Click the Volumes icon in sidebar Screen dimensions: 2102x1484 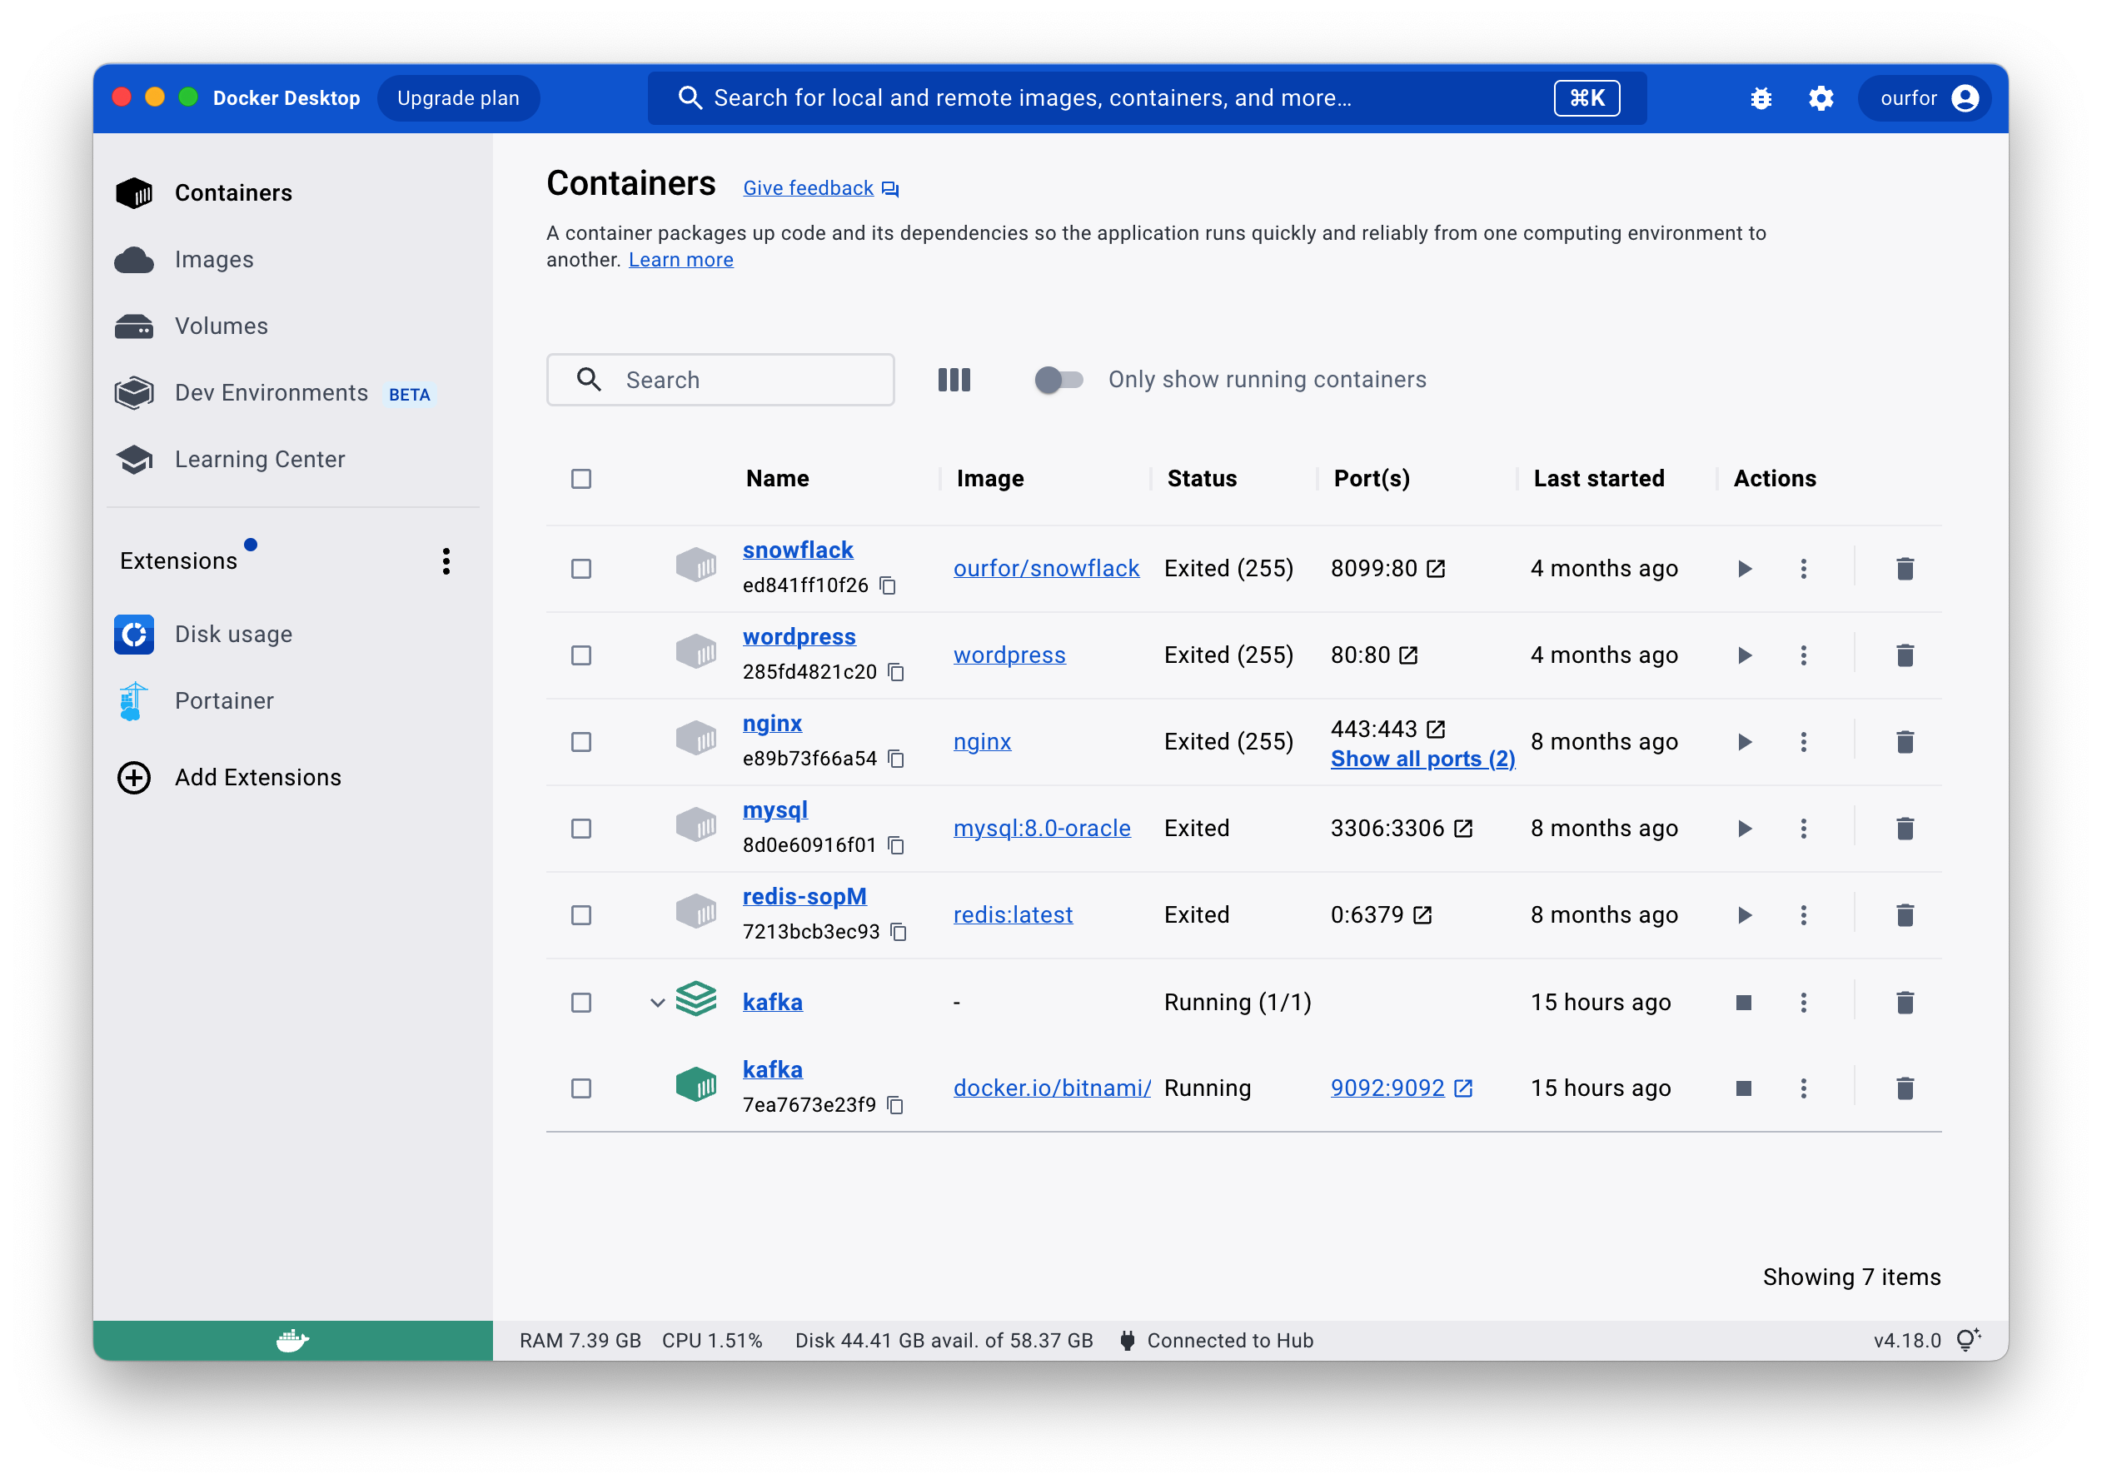pos(137,326)
